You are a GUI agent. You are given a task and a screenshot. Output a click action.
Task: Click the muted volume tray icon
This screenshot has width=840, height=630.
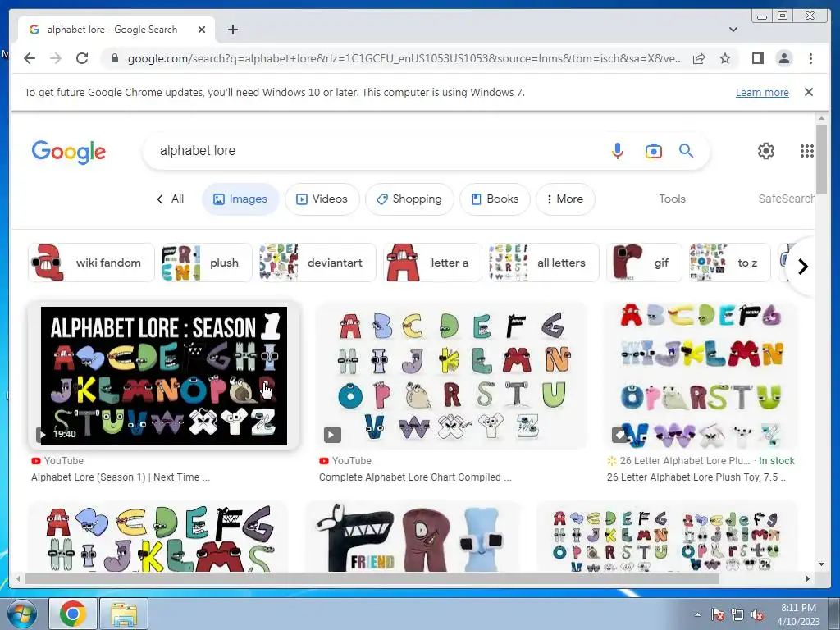click(757, 614)
